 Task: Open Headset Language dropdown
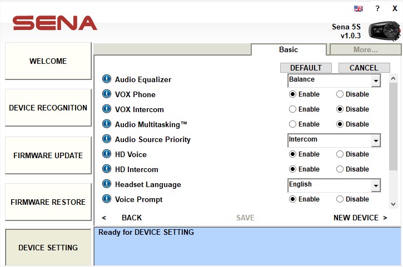pyautogui.click(x=376, y=186)
